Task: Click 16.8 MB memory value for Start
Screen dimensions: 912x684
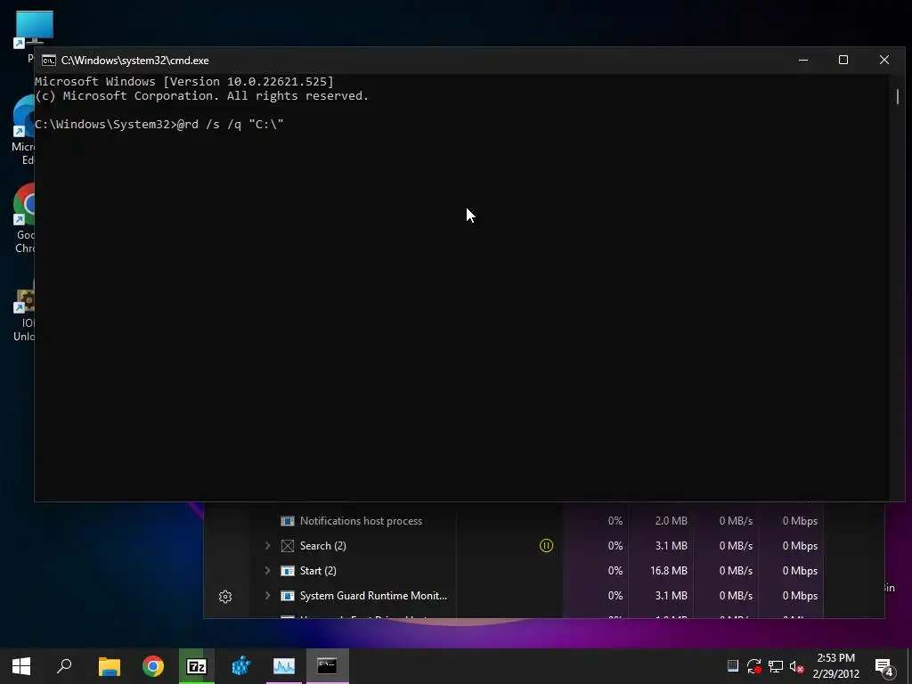Action: (669, 571)
